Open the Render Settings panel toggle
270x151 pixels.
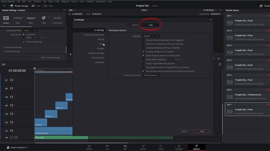19,6
